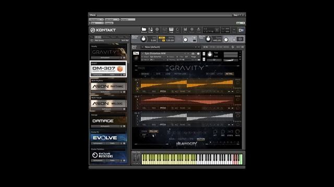Switch to the Libraries tab
This screenshot has height=187, width=334.
pyautogui.click(x=98, y=37)
